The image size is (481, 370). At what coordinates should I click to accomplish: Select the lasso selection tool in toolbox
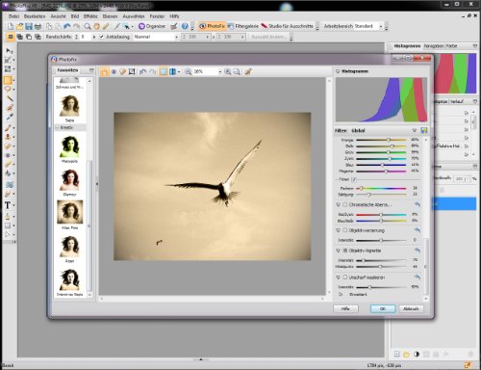click(8, 89)
